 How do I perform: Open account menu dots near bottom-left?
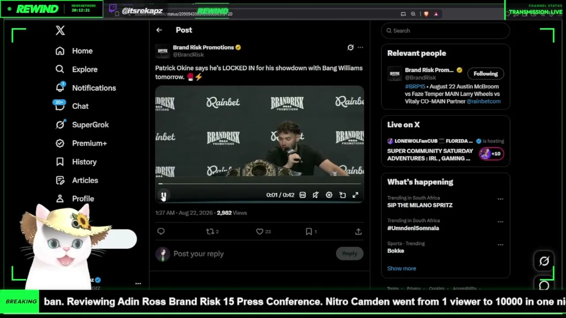click(138, 284)
